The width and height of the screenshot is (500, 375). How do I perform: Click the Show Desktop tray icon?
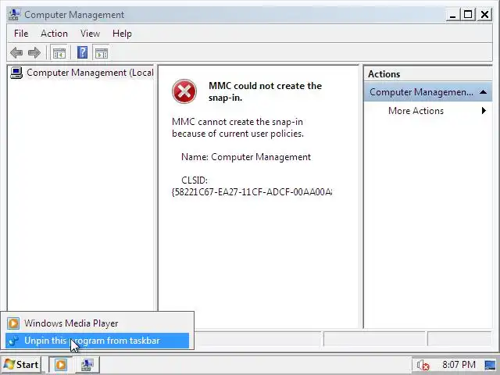[490, 365]
